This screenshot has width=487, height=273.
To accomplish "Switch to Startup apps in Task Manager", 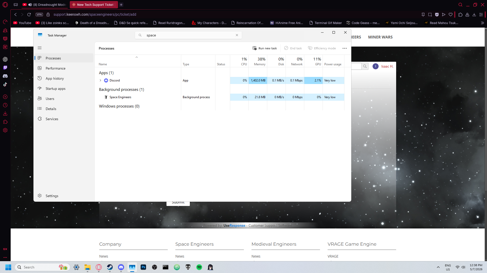I will (64, 89).
